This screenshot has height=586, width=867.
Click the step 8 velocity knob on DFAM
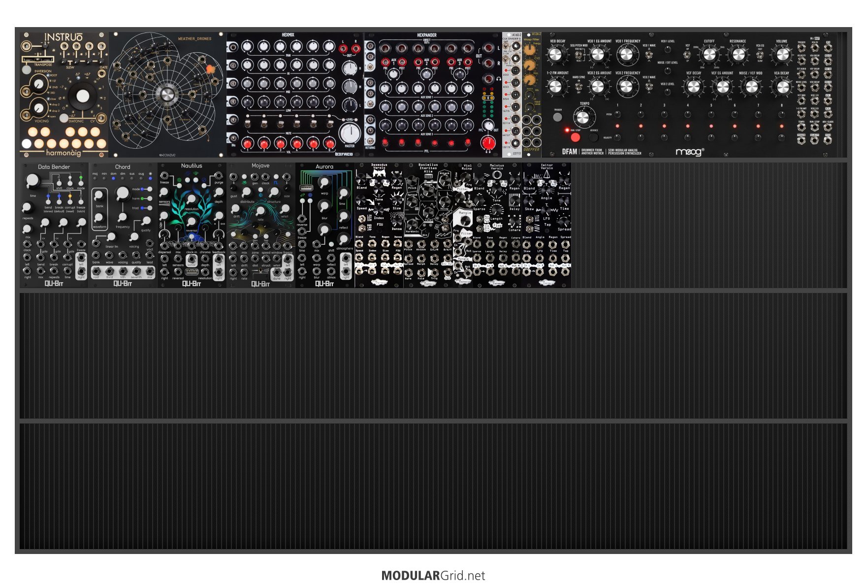pyautogui.click(x=781, y=137)
